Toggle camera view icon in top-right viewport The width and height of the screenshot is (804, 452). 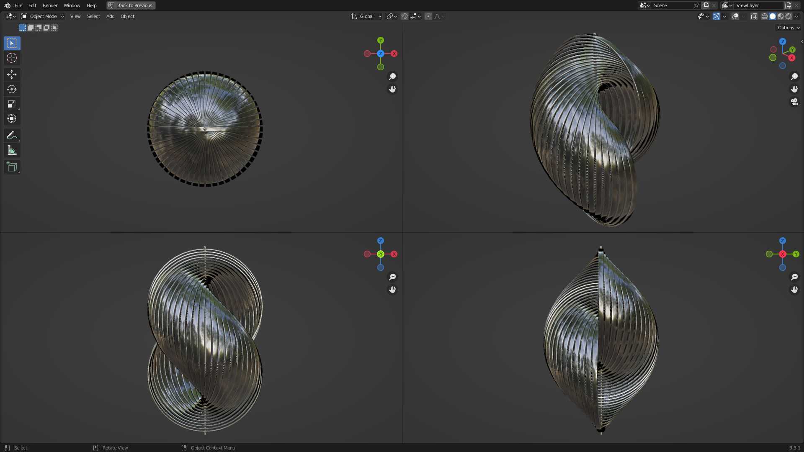[x=794, y=102]
